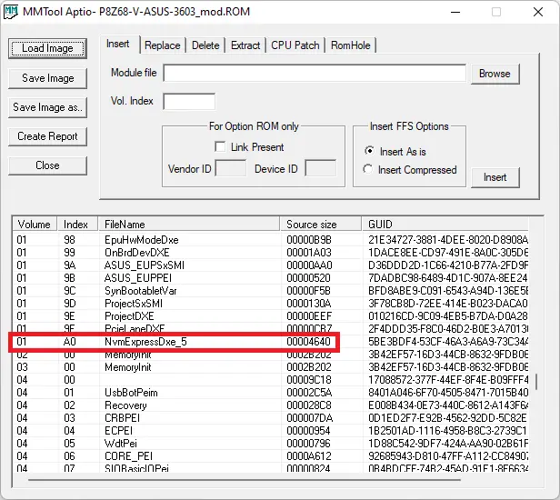Select the ProjectDXE row

tap(271, 316)
